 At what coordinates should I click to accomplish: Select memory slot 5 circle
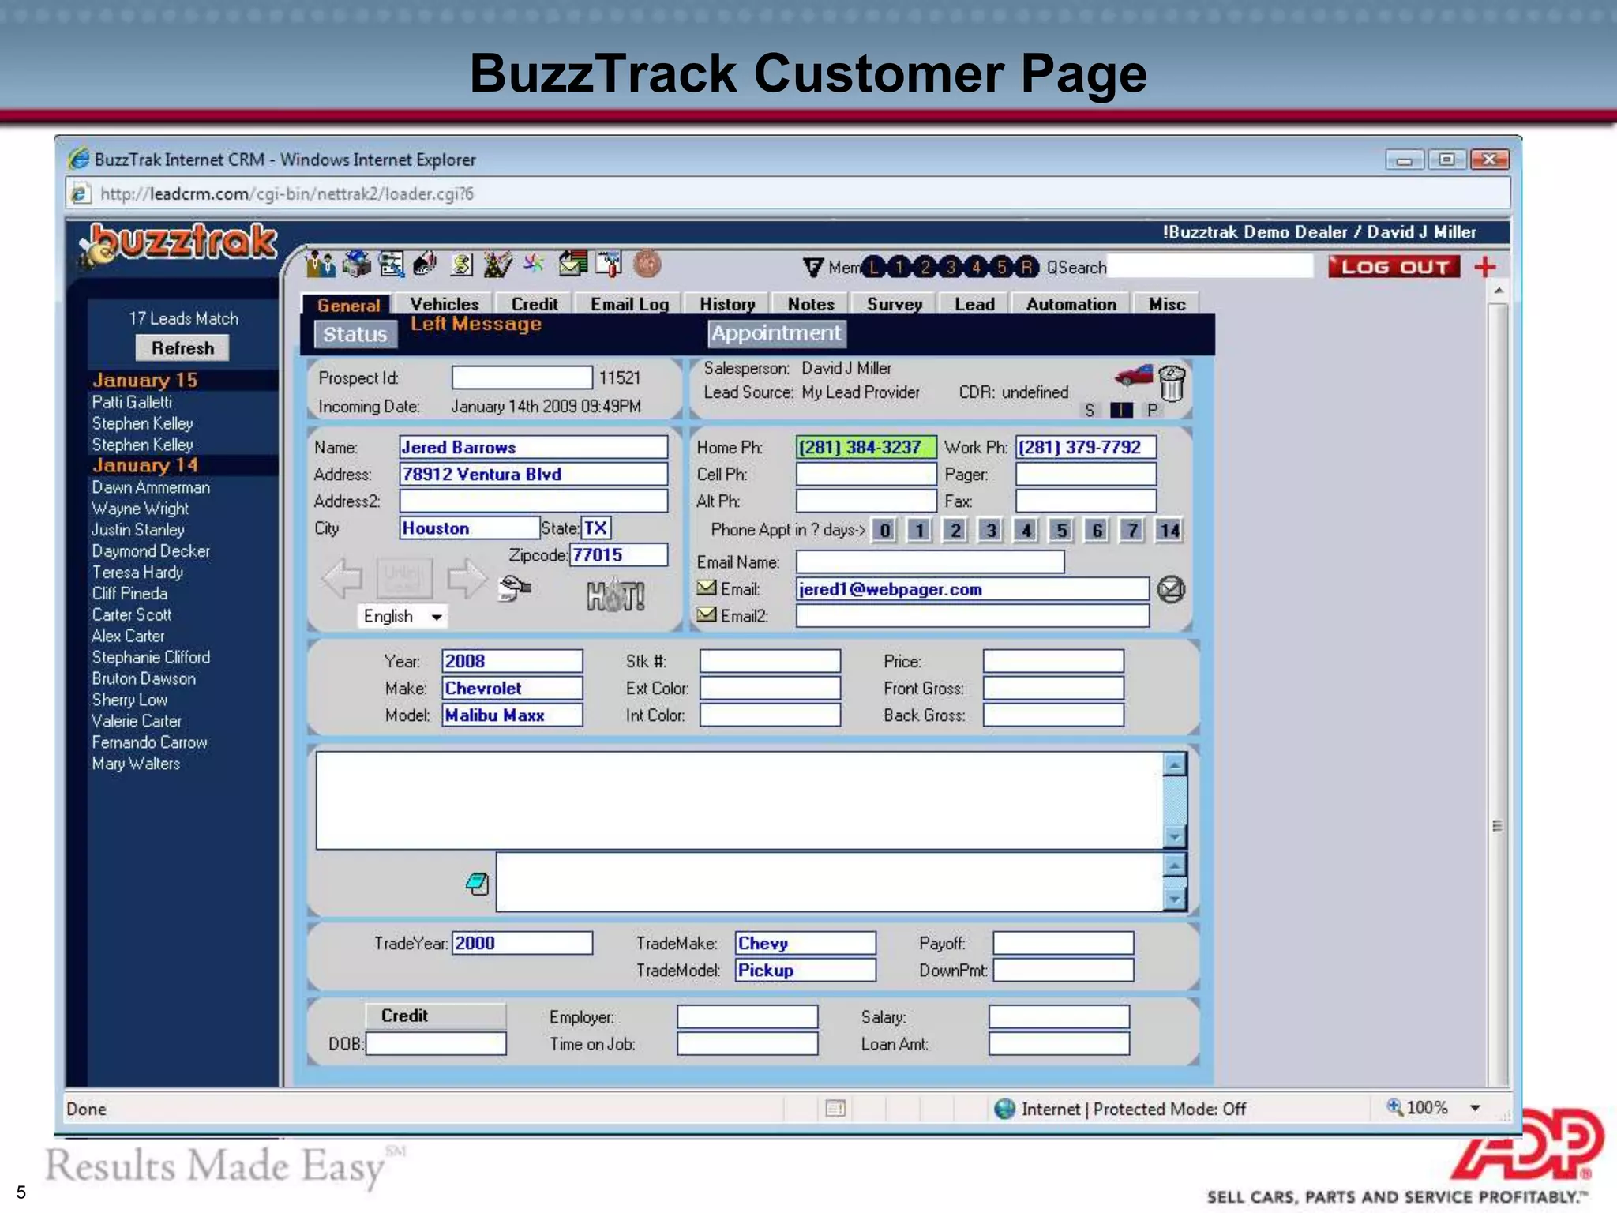pos(1001,268)
